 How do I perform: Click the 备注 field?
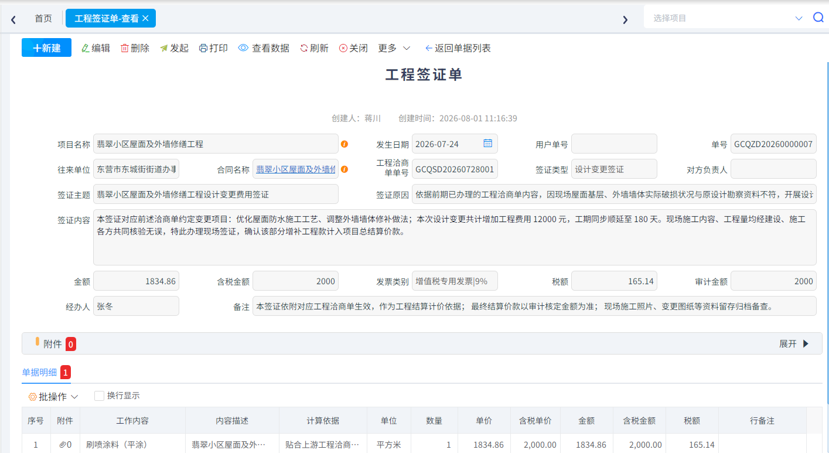534,306
